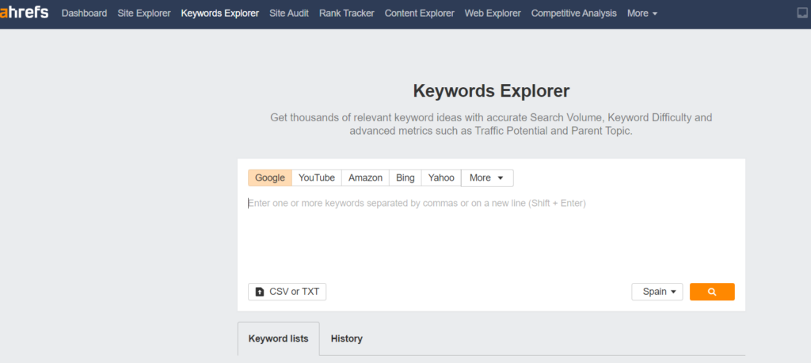811x363 pixels.
Task: Open Competitive Analysis
Action: click(573, 13)
